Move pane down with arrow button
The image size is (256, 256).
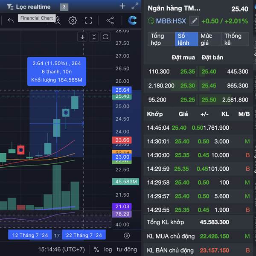click(x=82, y=37)
